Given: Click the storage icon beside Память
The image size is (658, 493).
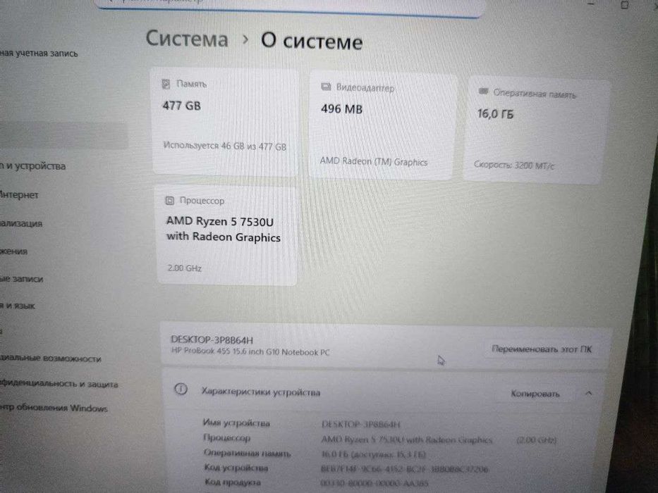Looking at the screenshot, I should click(166, 85).
